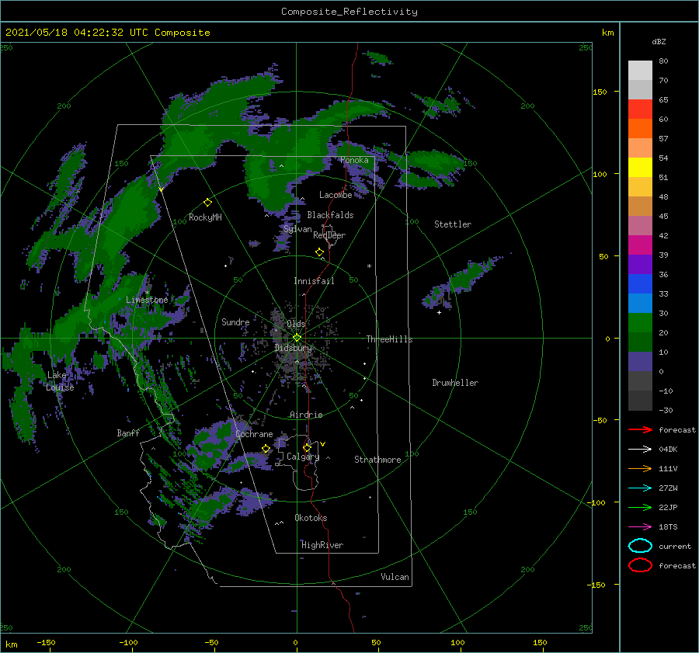This screenshot has width=699, height=653.
Task: Click the Stettler town label
Action: click(453, 224)
